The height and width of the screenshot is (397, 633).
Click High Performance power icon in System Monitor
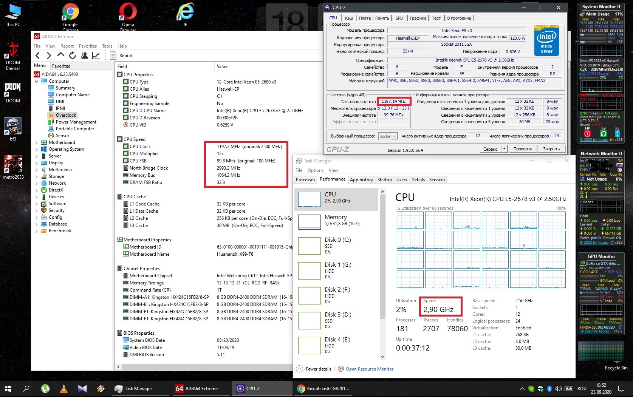click(587, 134)
